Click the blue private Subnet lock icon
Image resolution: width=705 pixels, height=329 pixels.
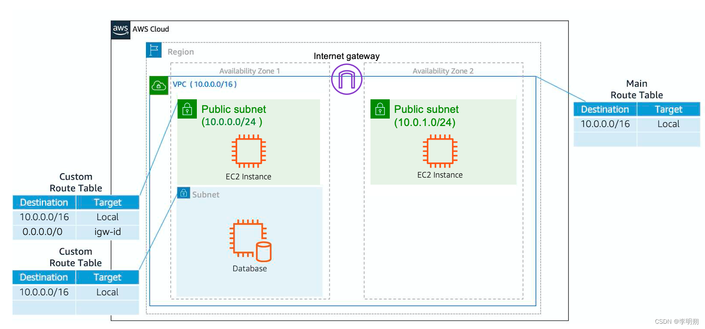point(184,193)
